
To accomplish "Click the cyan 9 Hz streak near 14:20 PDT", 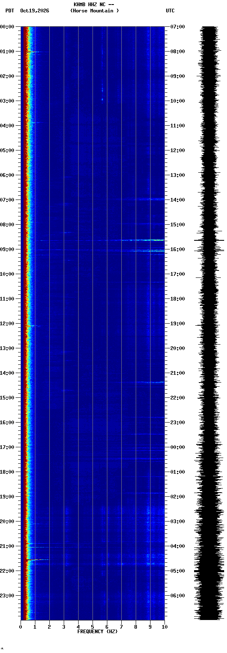I will (151, 382).
